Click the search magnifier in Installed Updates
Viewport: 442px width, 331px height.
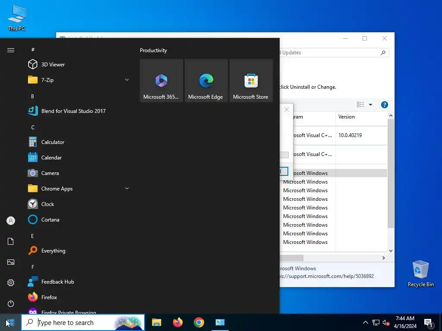tap(383, 53)
